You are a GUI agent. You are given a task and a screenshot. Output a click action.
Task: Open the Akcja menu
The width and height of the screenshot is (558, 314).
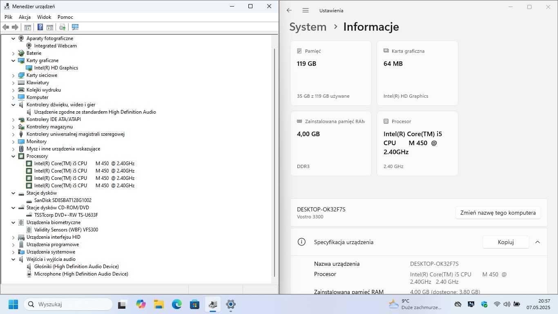pyautogui.click(x=25, y=17)
